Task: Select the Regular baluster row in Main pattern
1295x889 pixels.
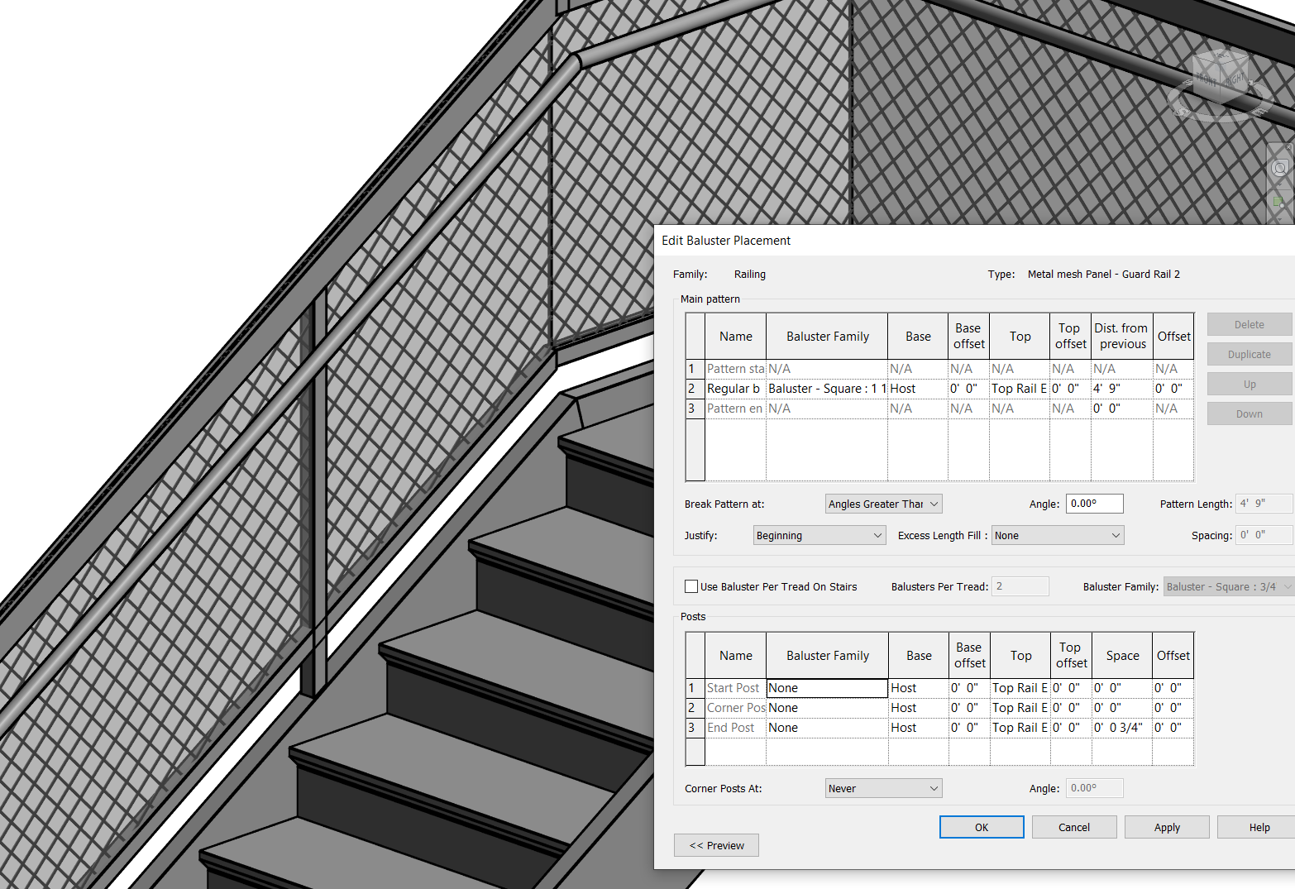Action: 735,388
